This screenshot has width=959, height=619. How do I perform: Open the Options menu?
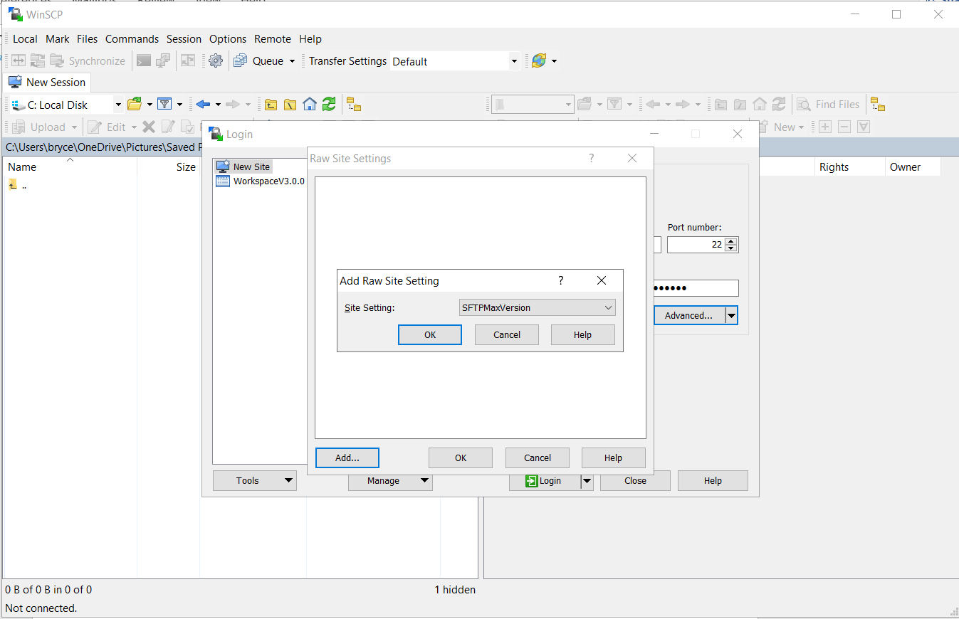(228, 39)
